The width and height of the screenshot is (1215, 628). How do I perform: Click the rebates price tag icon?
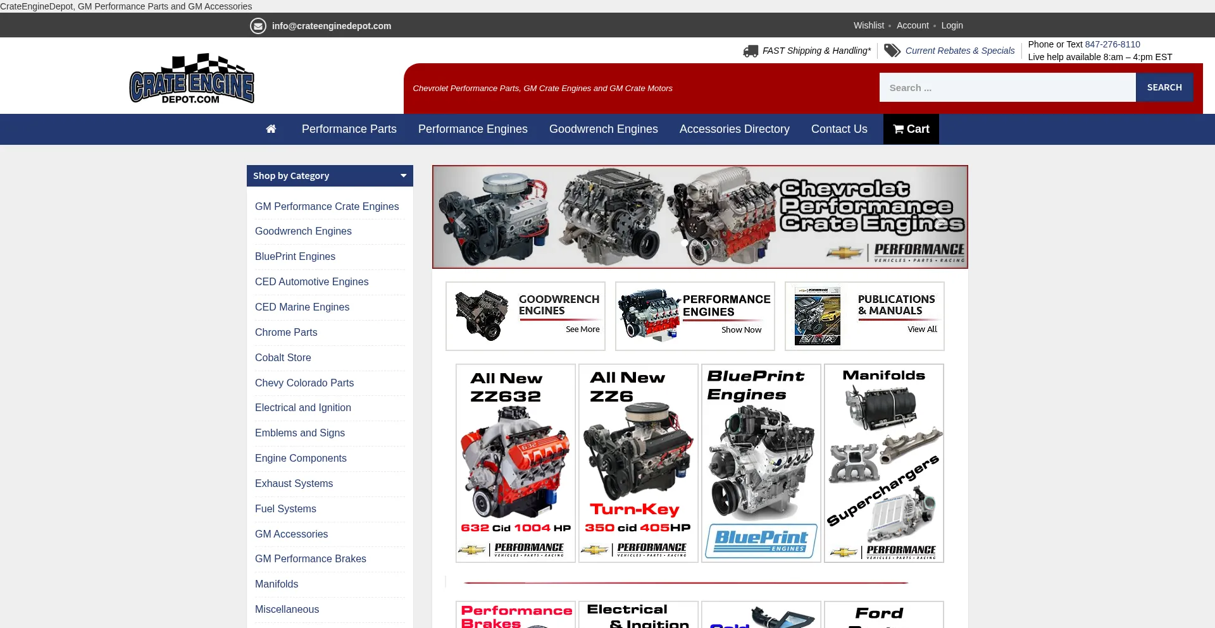pos(892,51)
